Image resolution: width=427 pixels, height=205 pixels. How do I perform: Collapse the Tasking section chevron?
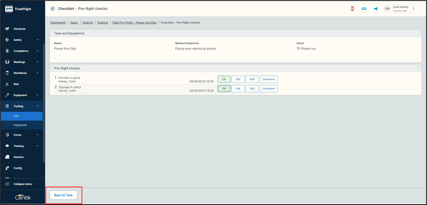(x=37, y=106)
